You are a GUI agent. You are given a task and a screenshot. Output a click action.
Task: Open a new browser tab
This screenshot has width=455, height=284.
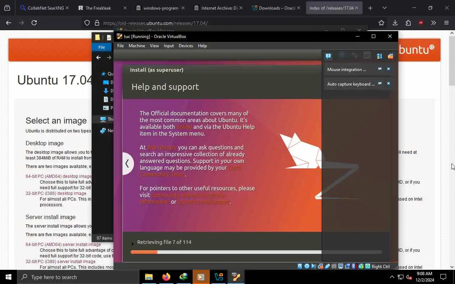[370, 8]
